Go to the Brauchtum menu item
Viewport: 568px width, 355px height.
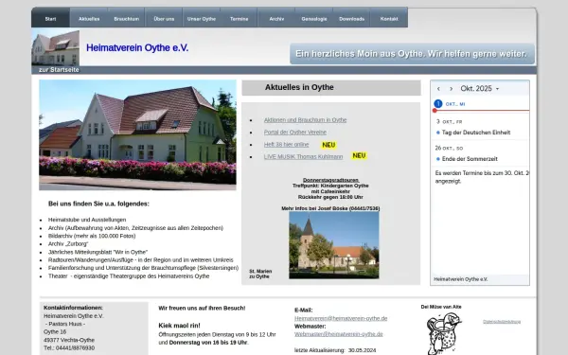(127, 18)
